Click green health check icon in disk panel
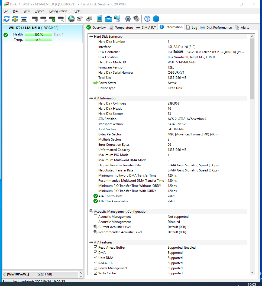This screenshot has height=286, width=262. tap(6, 35)
